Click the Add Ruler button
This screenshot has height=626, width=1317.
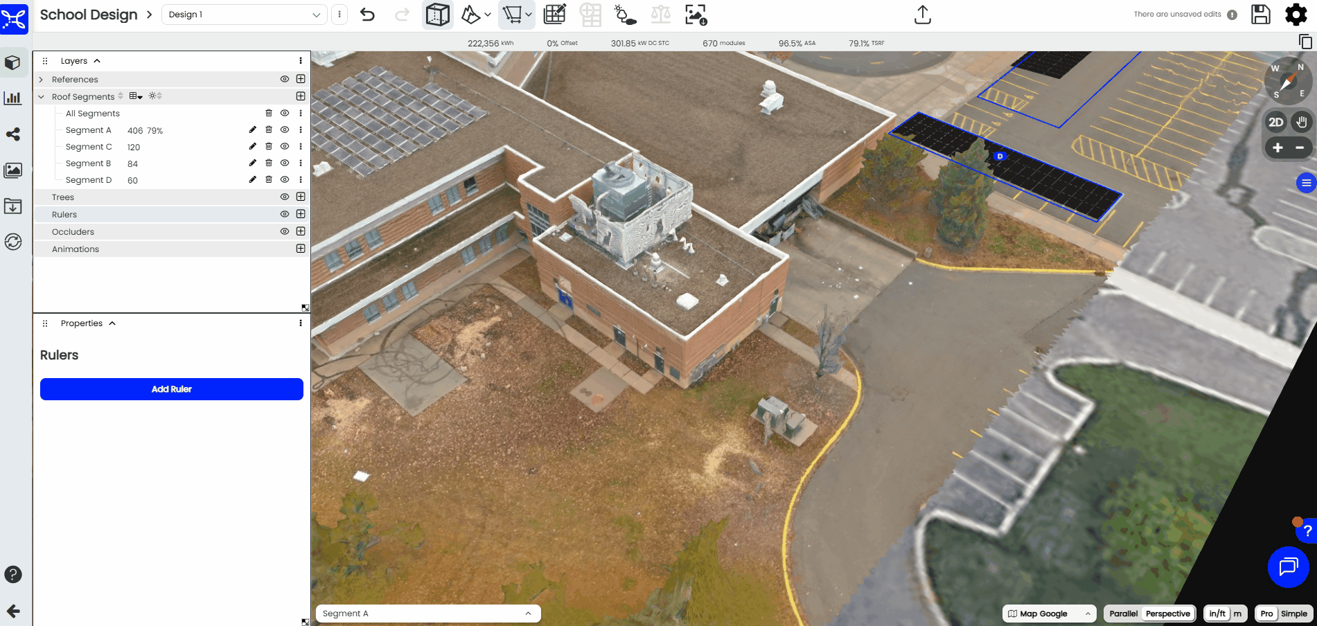(x=172, y=389)
